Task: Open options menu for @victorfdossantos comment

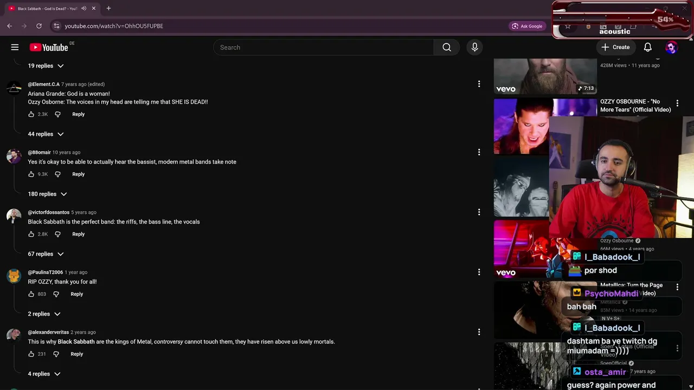Action: (x=479, y=212)
